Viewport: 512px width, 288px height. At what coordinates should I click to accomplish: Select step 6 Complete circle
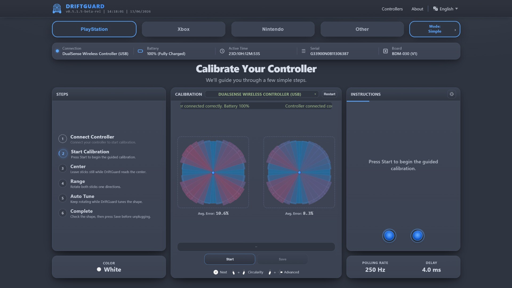(x=62, y=213)
